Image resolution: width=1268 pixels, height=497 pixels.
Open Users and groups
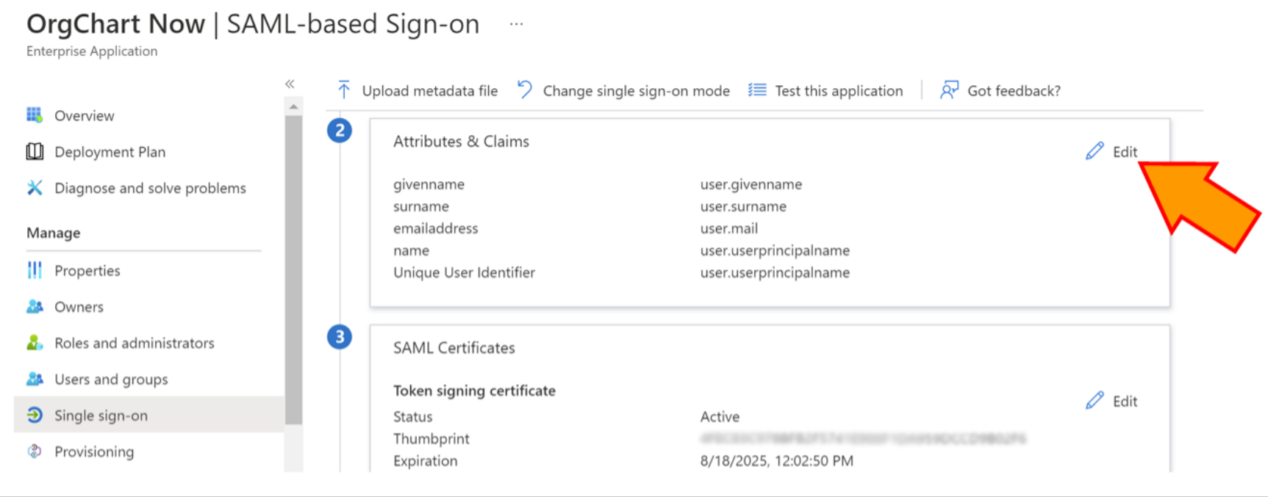(111, 379)
